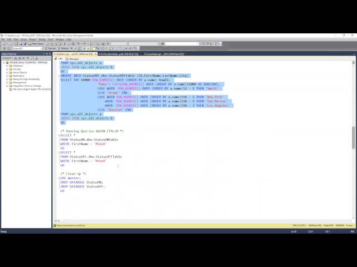Switch to the Covertable.sql tab
This screenshot has height=267, width=357.
(x=165, y=54)
